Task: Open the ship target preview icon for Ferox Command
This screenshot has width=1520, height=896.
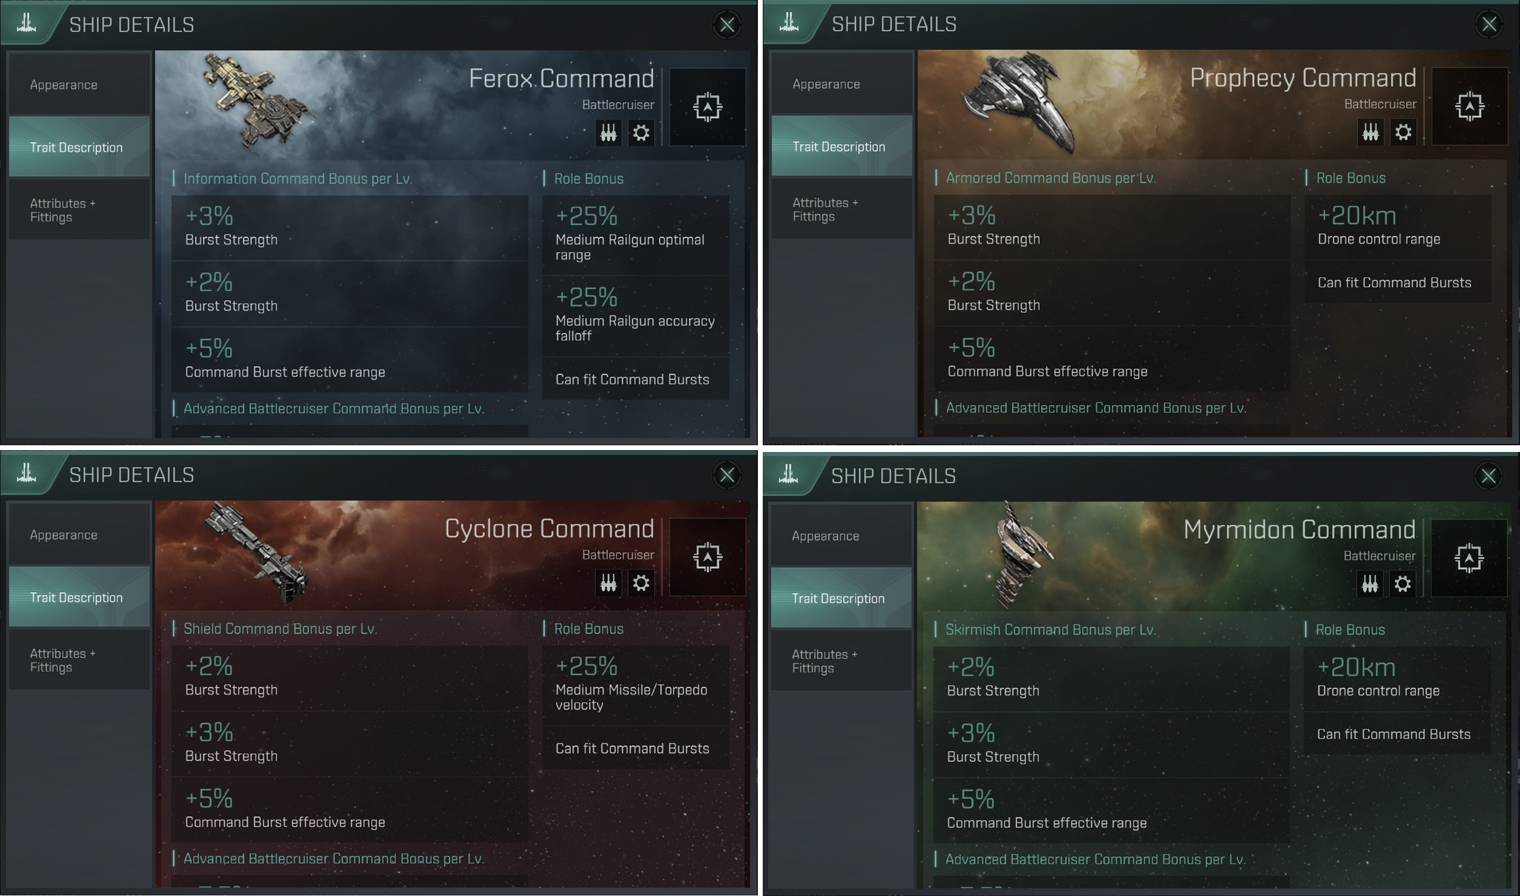Action: pos(707,107)
